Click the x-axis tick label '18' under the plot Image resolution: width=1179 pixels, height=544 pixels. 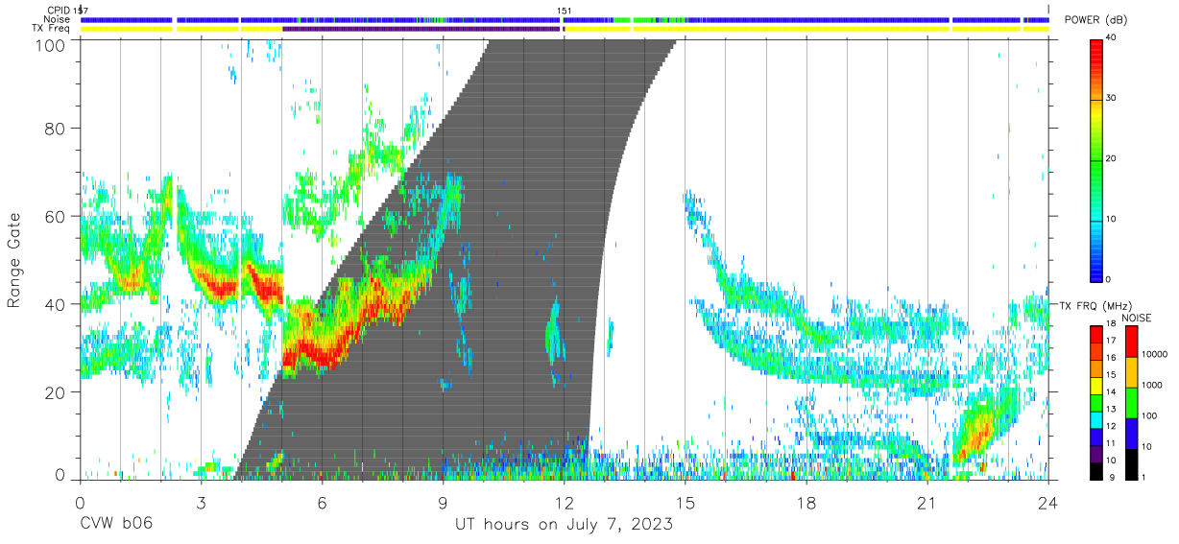(806, 503)
